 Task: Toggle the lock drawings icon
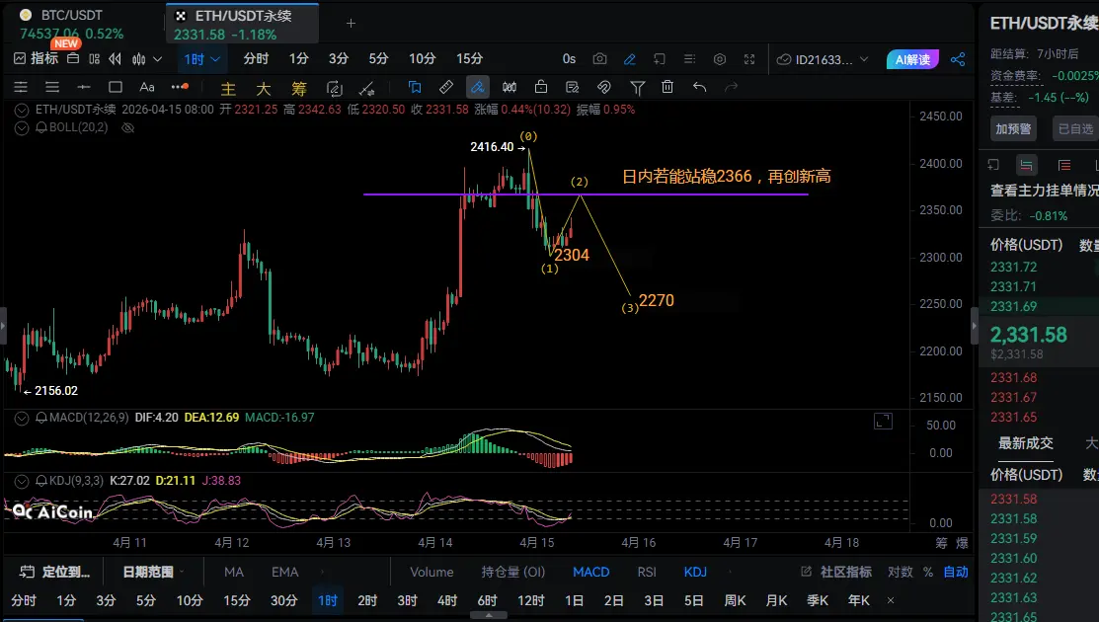click(540, 87)
